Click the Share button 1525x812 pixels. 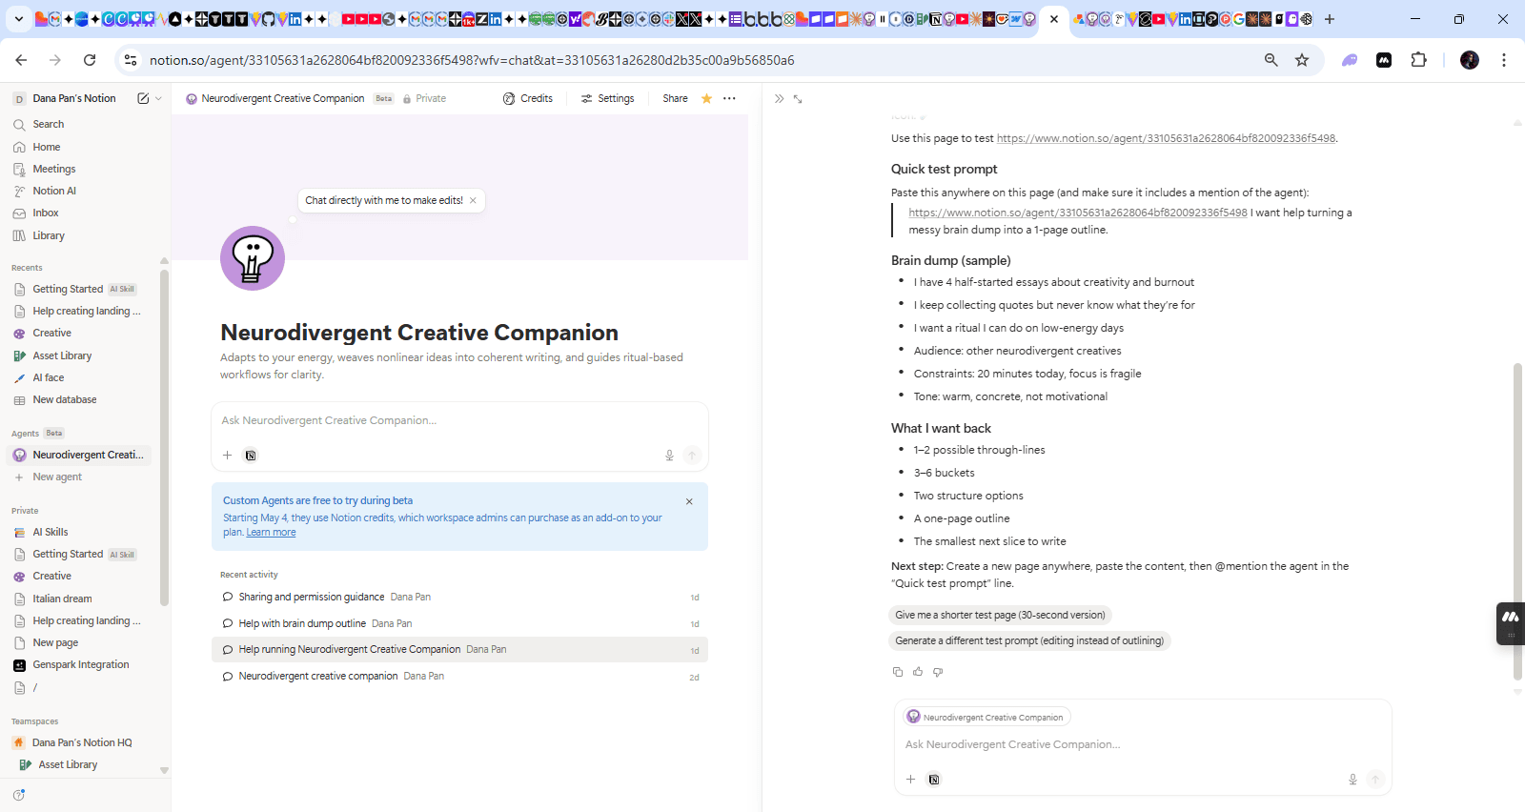675,98
